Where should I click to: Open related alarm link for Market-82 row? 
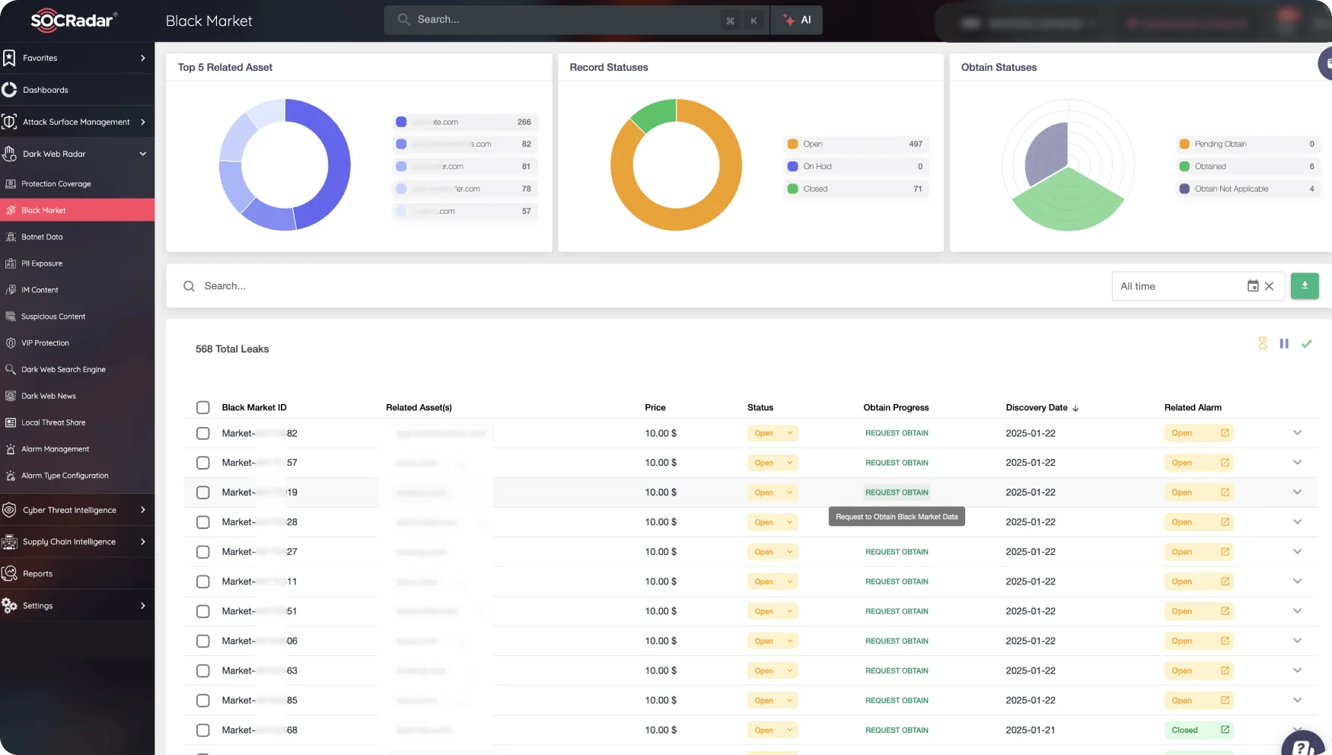[1225, 433]
